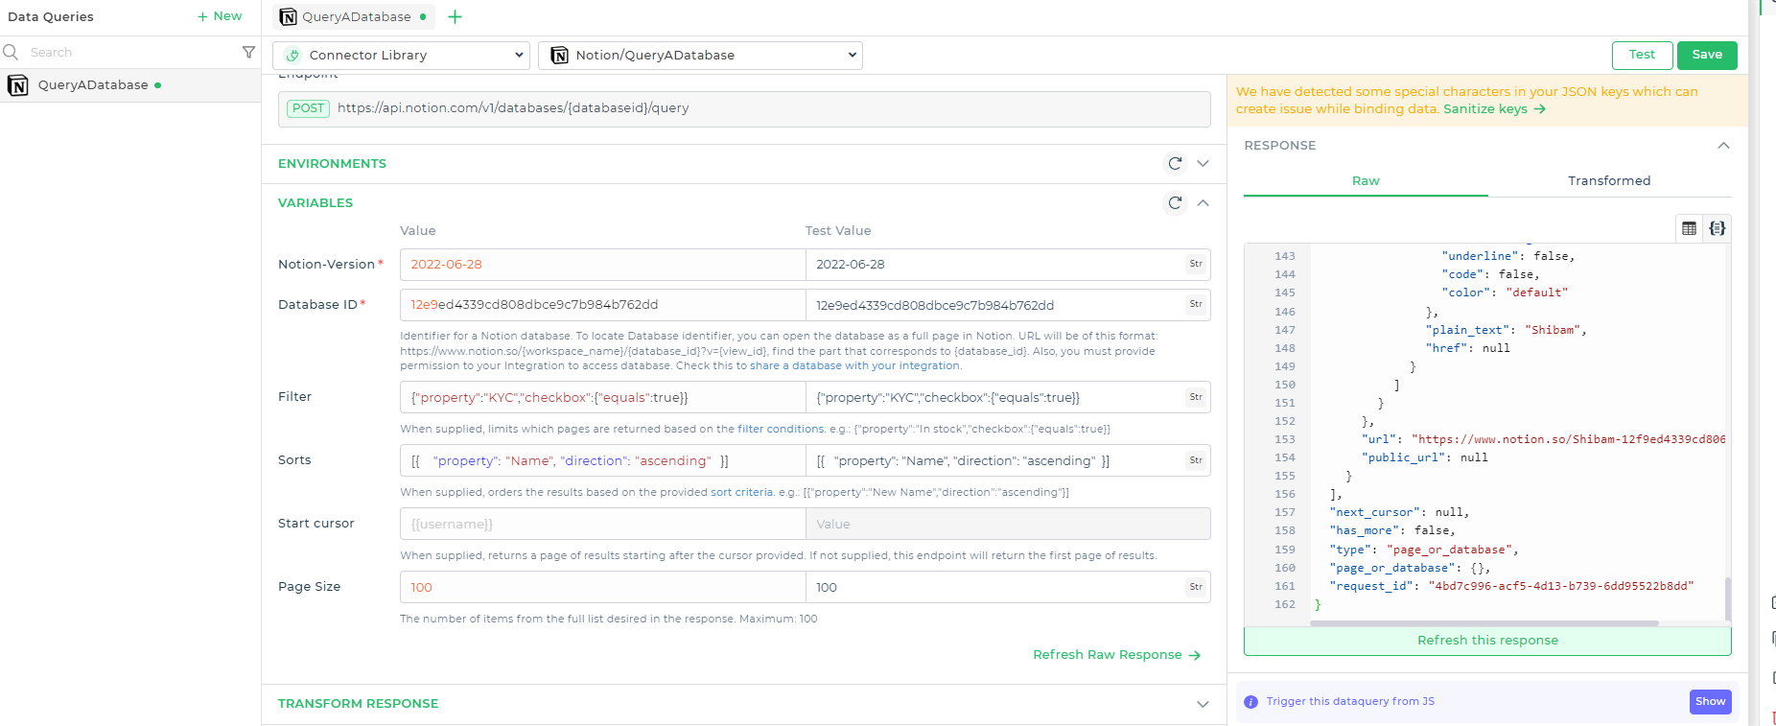Open the Connector Library dropdown
Viewport: 1776px width, 726px height.
pos(401,56)
